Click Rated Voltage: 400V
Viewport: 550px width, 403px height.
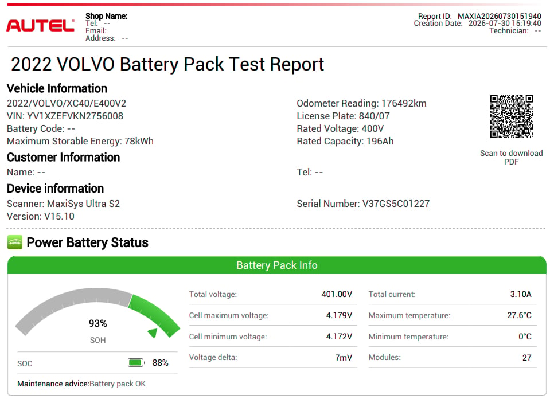[340, 129]
